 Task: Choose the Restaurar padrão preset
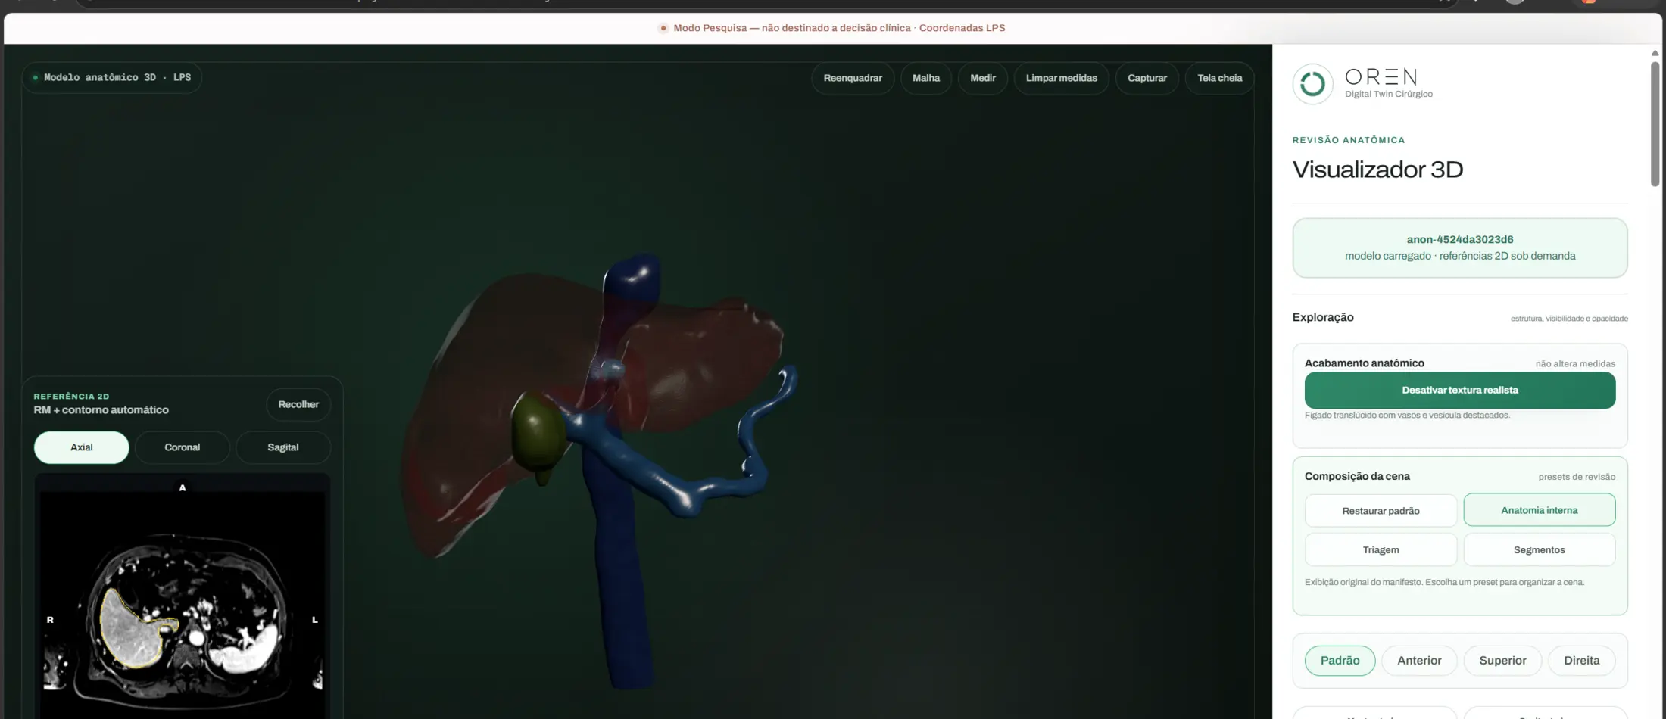point(1381,511)
